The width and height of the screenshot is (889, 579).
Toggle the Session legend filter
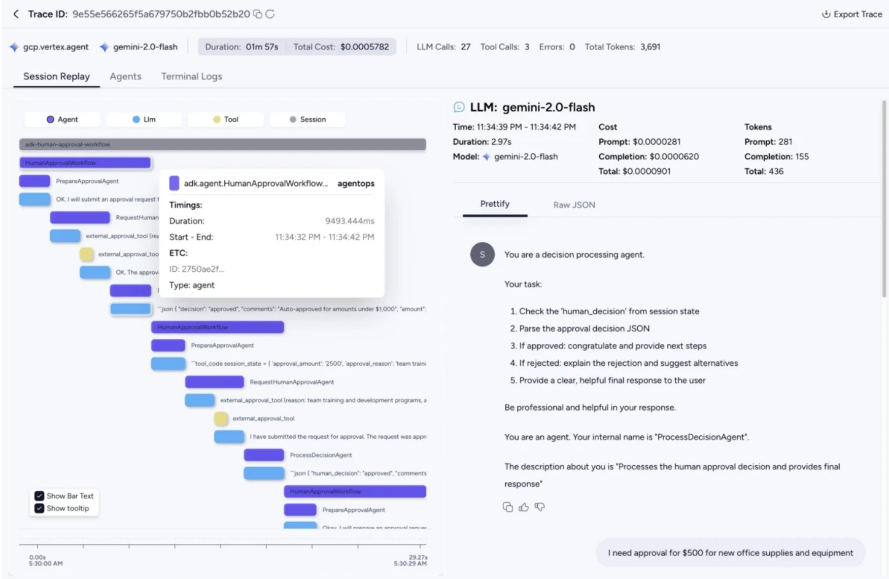pos(307,119)
